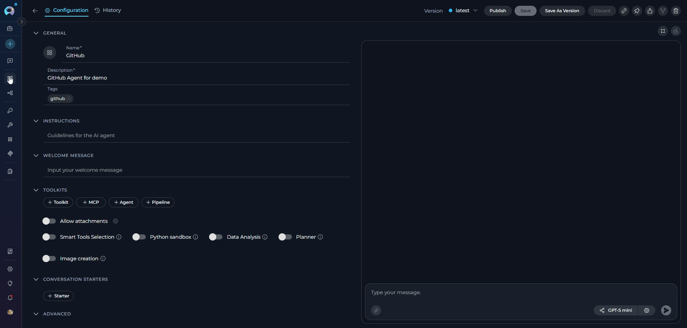Expand the chat preview to fullscreen
This screenshot has width=687, height=328.
(x=663, y=31)
